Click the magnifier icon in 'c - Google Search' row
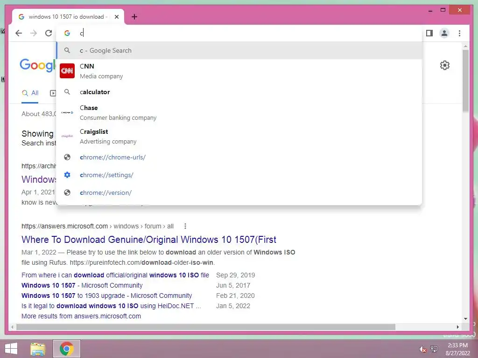The image size is (478, 358). 67,50
